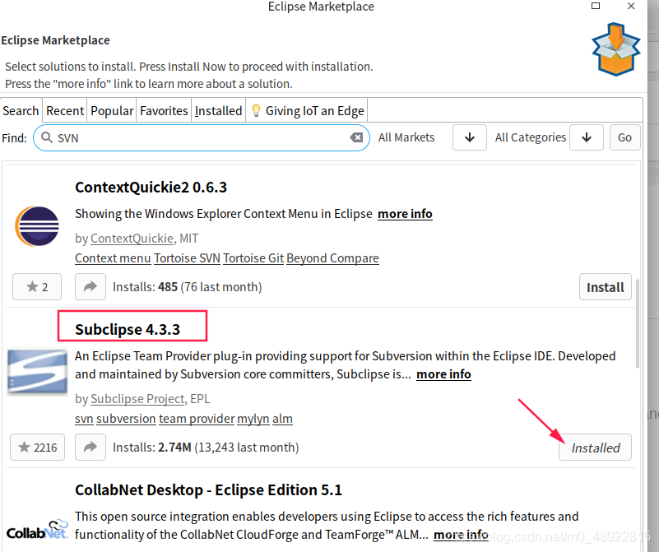Clear the SVN search text
Image resolution: width=659 pixels, height=552 pixels.
(x=356, y=137)
